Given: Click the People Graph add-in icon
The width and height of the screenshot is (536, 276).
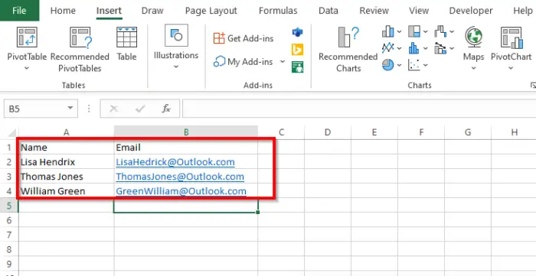Looking at the screenshot, I should [x=297, y=67].
